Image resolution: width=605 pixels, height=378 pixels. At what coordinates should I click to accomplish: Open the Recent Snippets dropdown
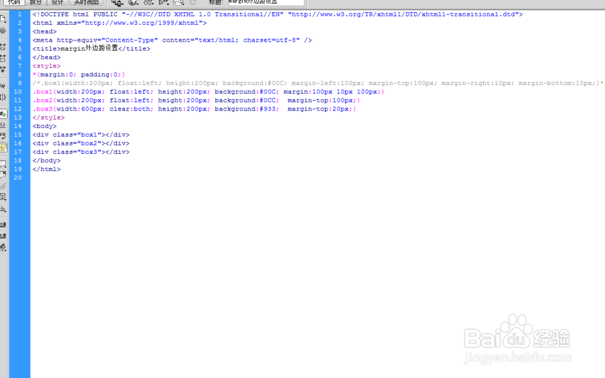click(x=3, y=197)
